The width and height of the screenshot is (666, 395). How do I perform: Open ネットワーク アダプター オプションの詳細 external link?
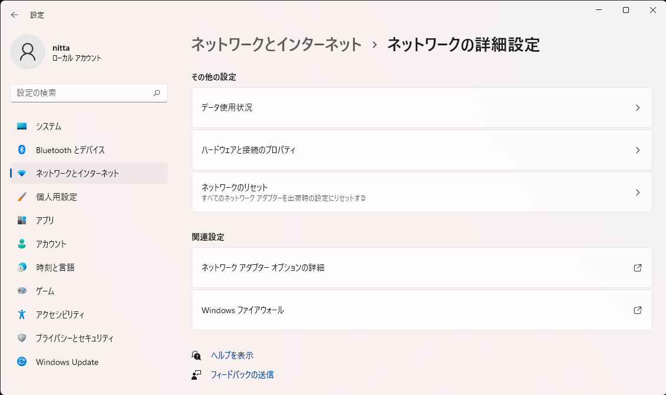tap(637, 268)
